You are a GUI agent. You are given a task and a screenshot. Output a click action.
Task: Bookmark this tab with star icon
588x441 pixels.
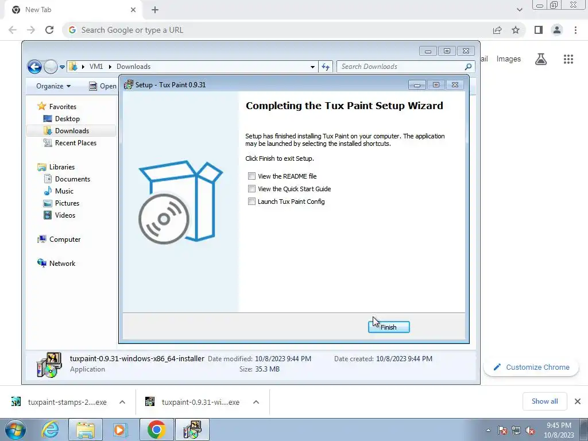516,30
